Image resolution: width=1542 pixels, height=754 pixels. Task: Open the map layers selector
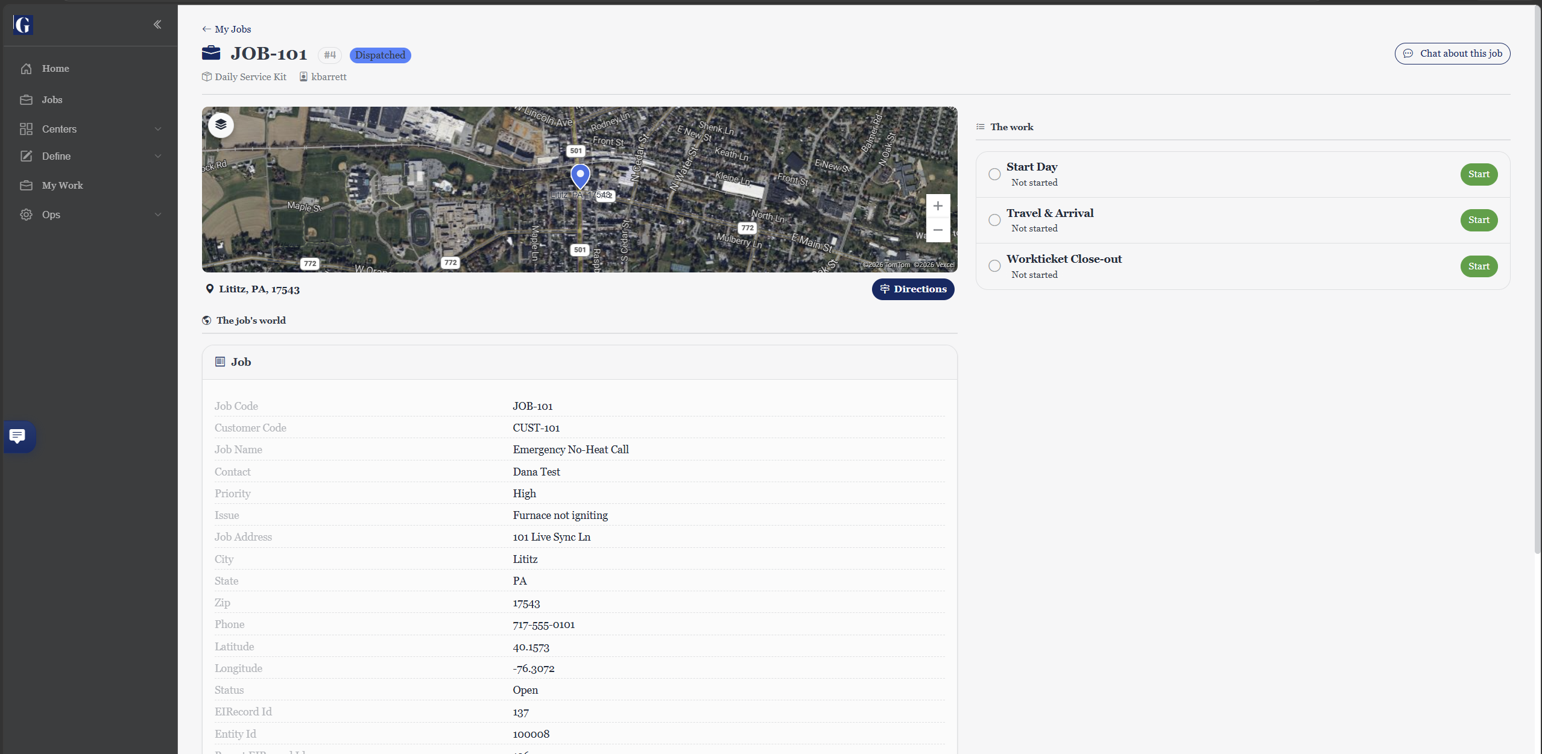[x=221, y=125]
